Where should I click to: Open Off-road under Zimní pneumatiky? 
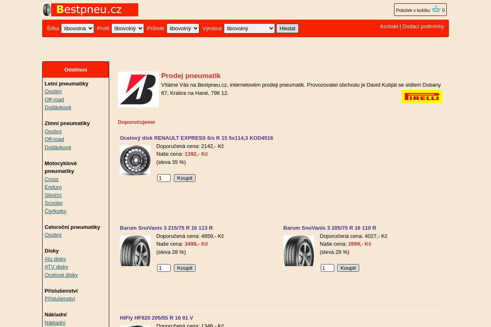54,139
